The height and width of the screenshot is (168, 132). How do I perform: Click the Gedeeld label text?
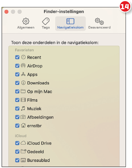pos(35,152)
